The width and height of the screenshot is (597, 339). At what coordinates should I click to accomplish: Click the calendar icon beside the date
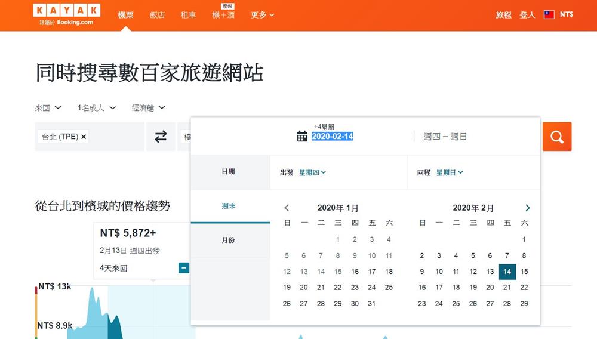point(302,137)
